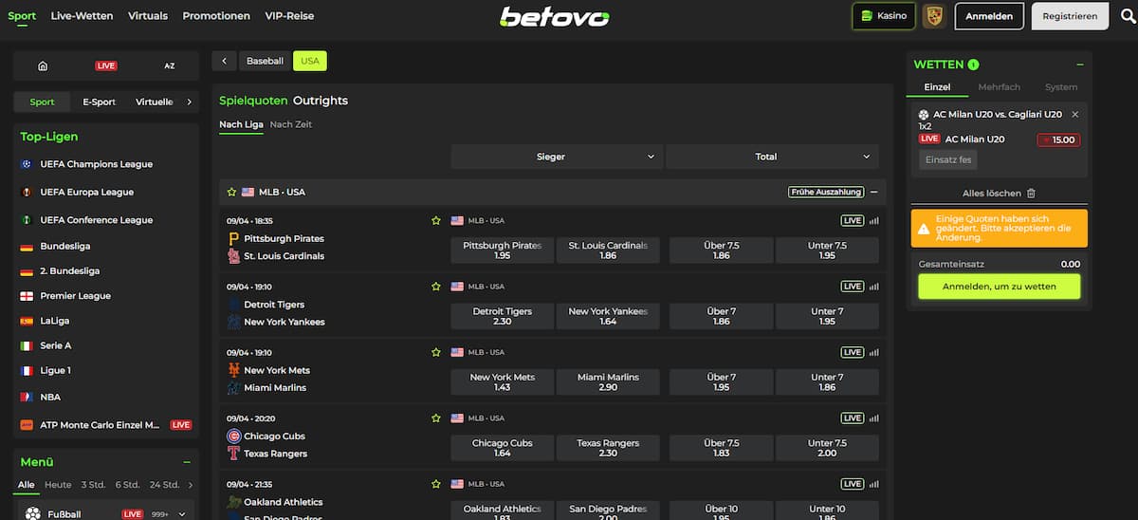Open UEFA Champions League in Top-Ligen
The image size is (1138, 520).
96,164
